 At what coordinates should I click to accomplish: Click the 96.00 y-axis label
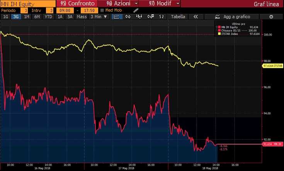click(x=267, y=87)
